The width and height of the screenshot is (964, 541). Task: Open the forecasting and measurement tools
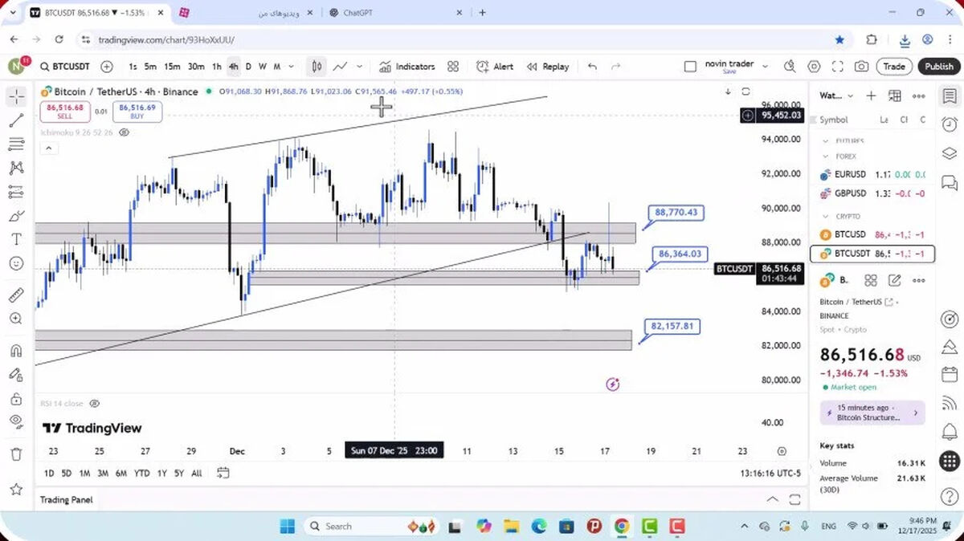(16, 192)
